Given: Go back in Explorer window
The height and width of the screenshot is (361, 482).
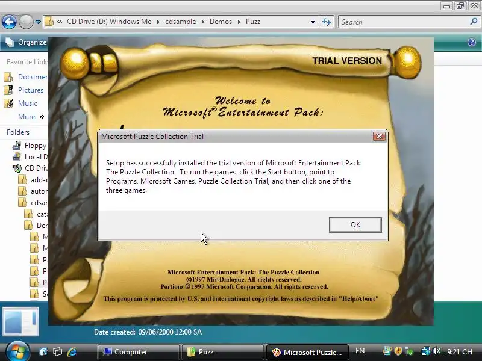Looking at the screenshot, I should [9, 22].
